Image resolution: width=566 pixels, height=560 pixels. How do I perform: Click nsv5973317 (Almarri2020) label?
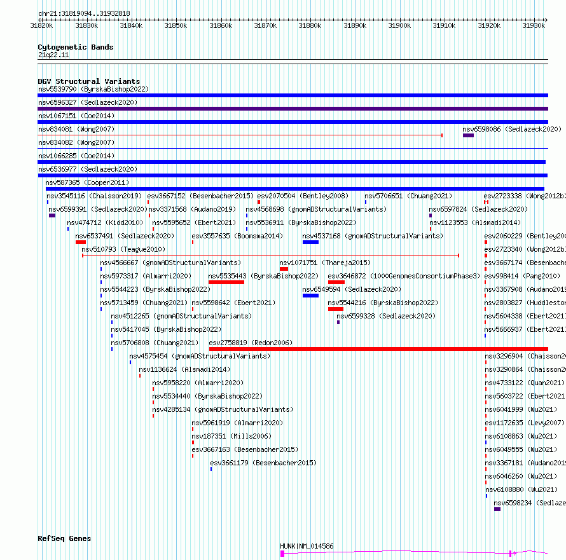146,276
